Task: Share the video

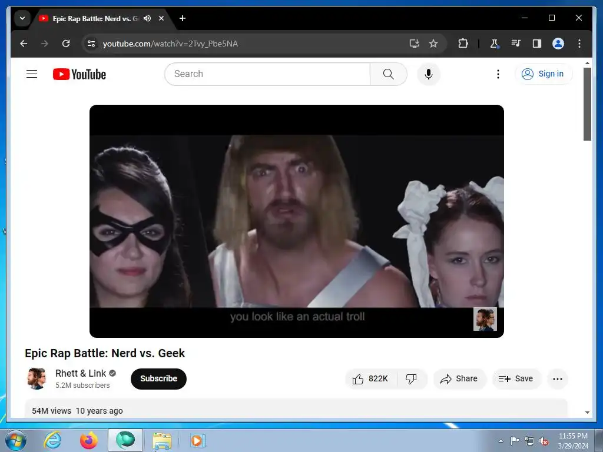Action: [x=459, y=379]
